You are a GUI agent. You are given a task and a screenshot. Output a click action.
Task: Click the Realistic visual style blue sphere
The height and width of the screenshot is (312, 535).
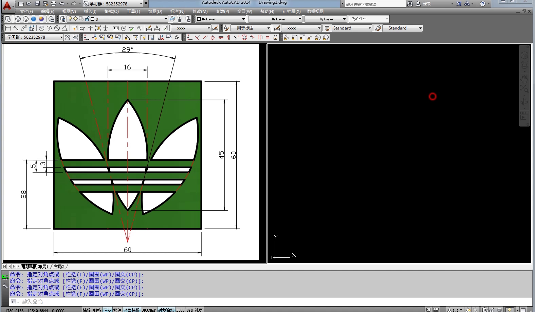click(x=34, y=19)
